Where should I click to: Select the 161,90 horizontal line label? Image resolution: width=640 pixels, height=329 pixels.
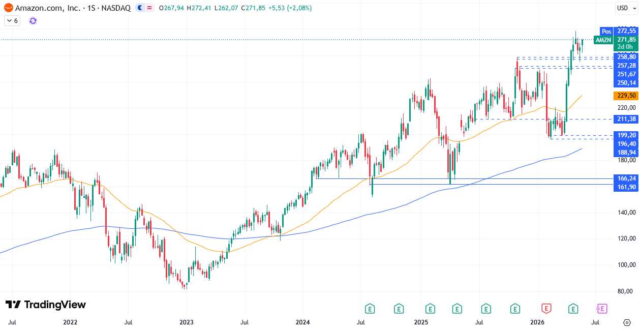(627, 187)
